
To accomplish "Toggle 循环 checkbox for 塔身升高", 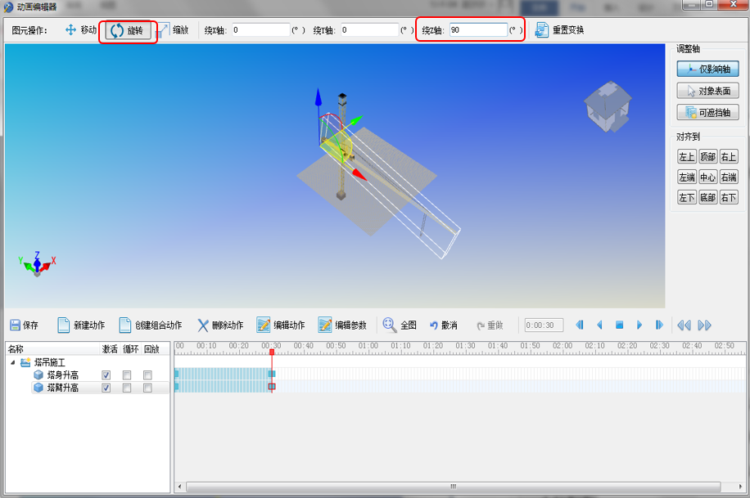I will click(127, 375).
